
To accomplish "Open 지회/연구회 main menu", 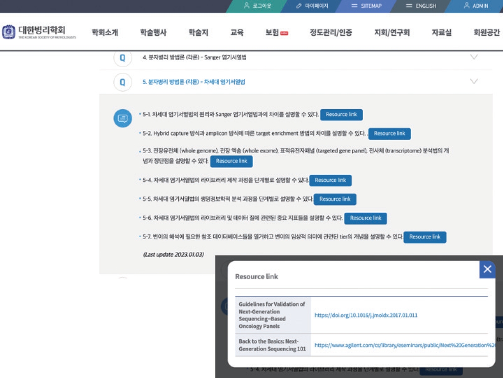I will [392, 32].
